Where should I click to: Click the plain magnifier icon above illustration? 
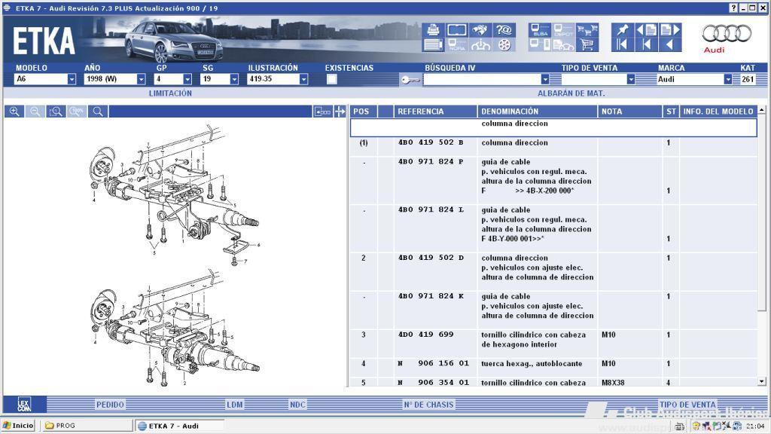click(98, 112)
